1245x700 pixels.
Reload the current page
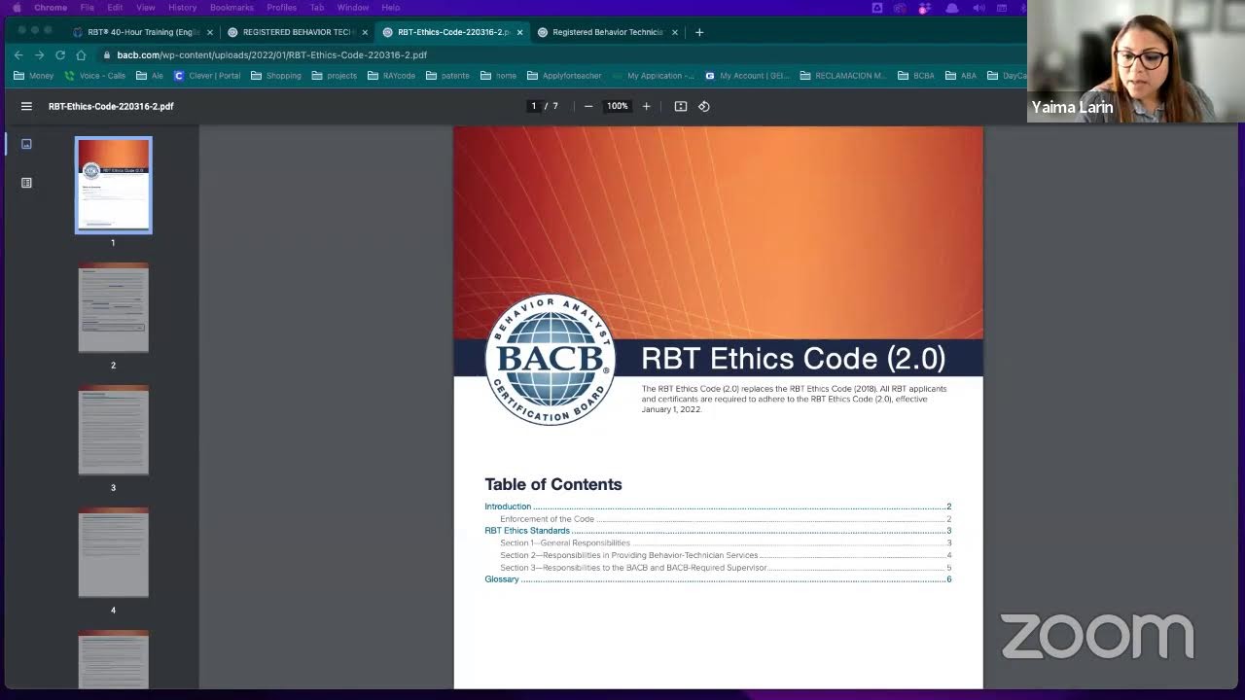[x=60, y=55]
